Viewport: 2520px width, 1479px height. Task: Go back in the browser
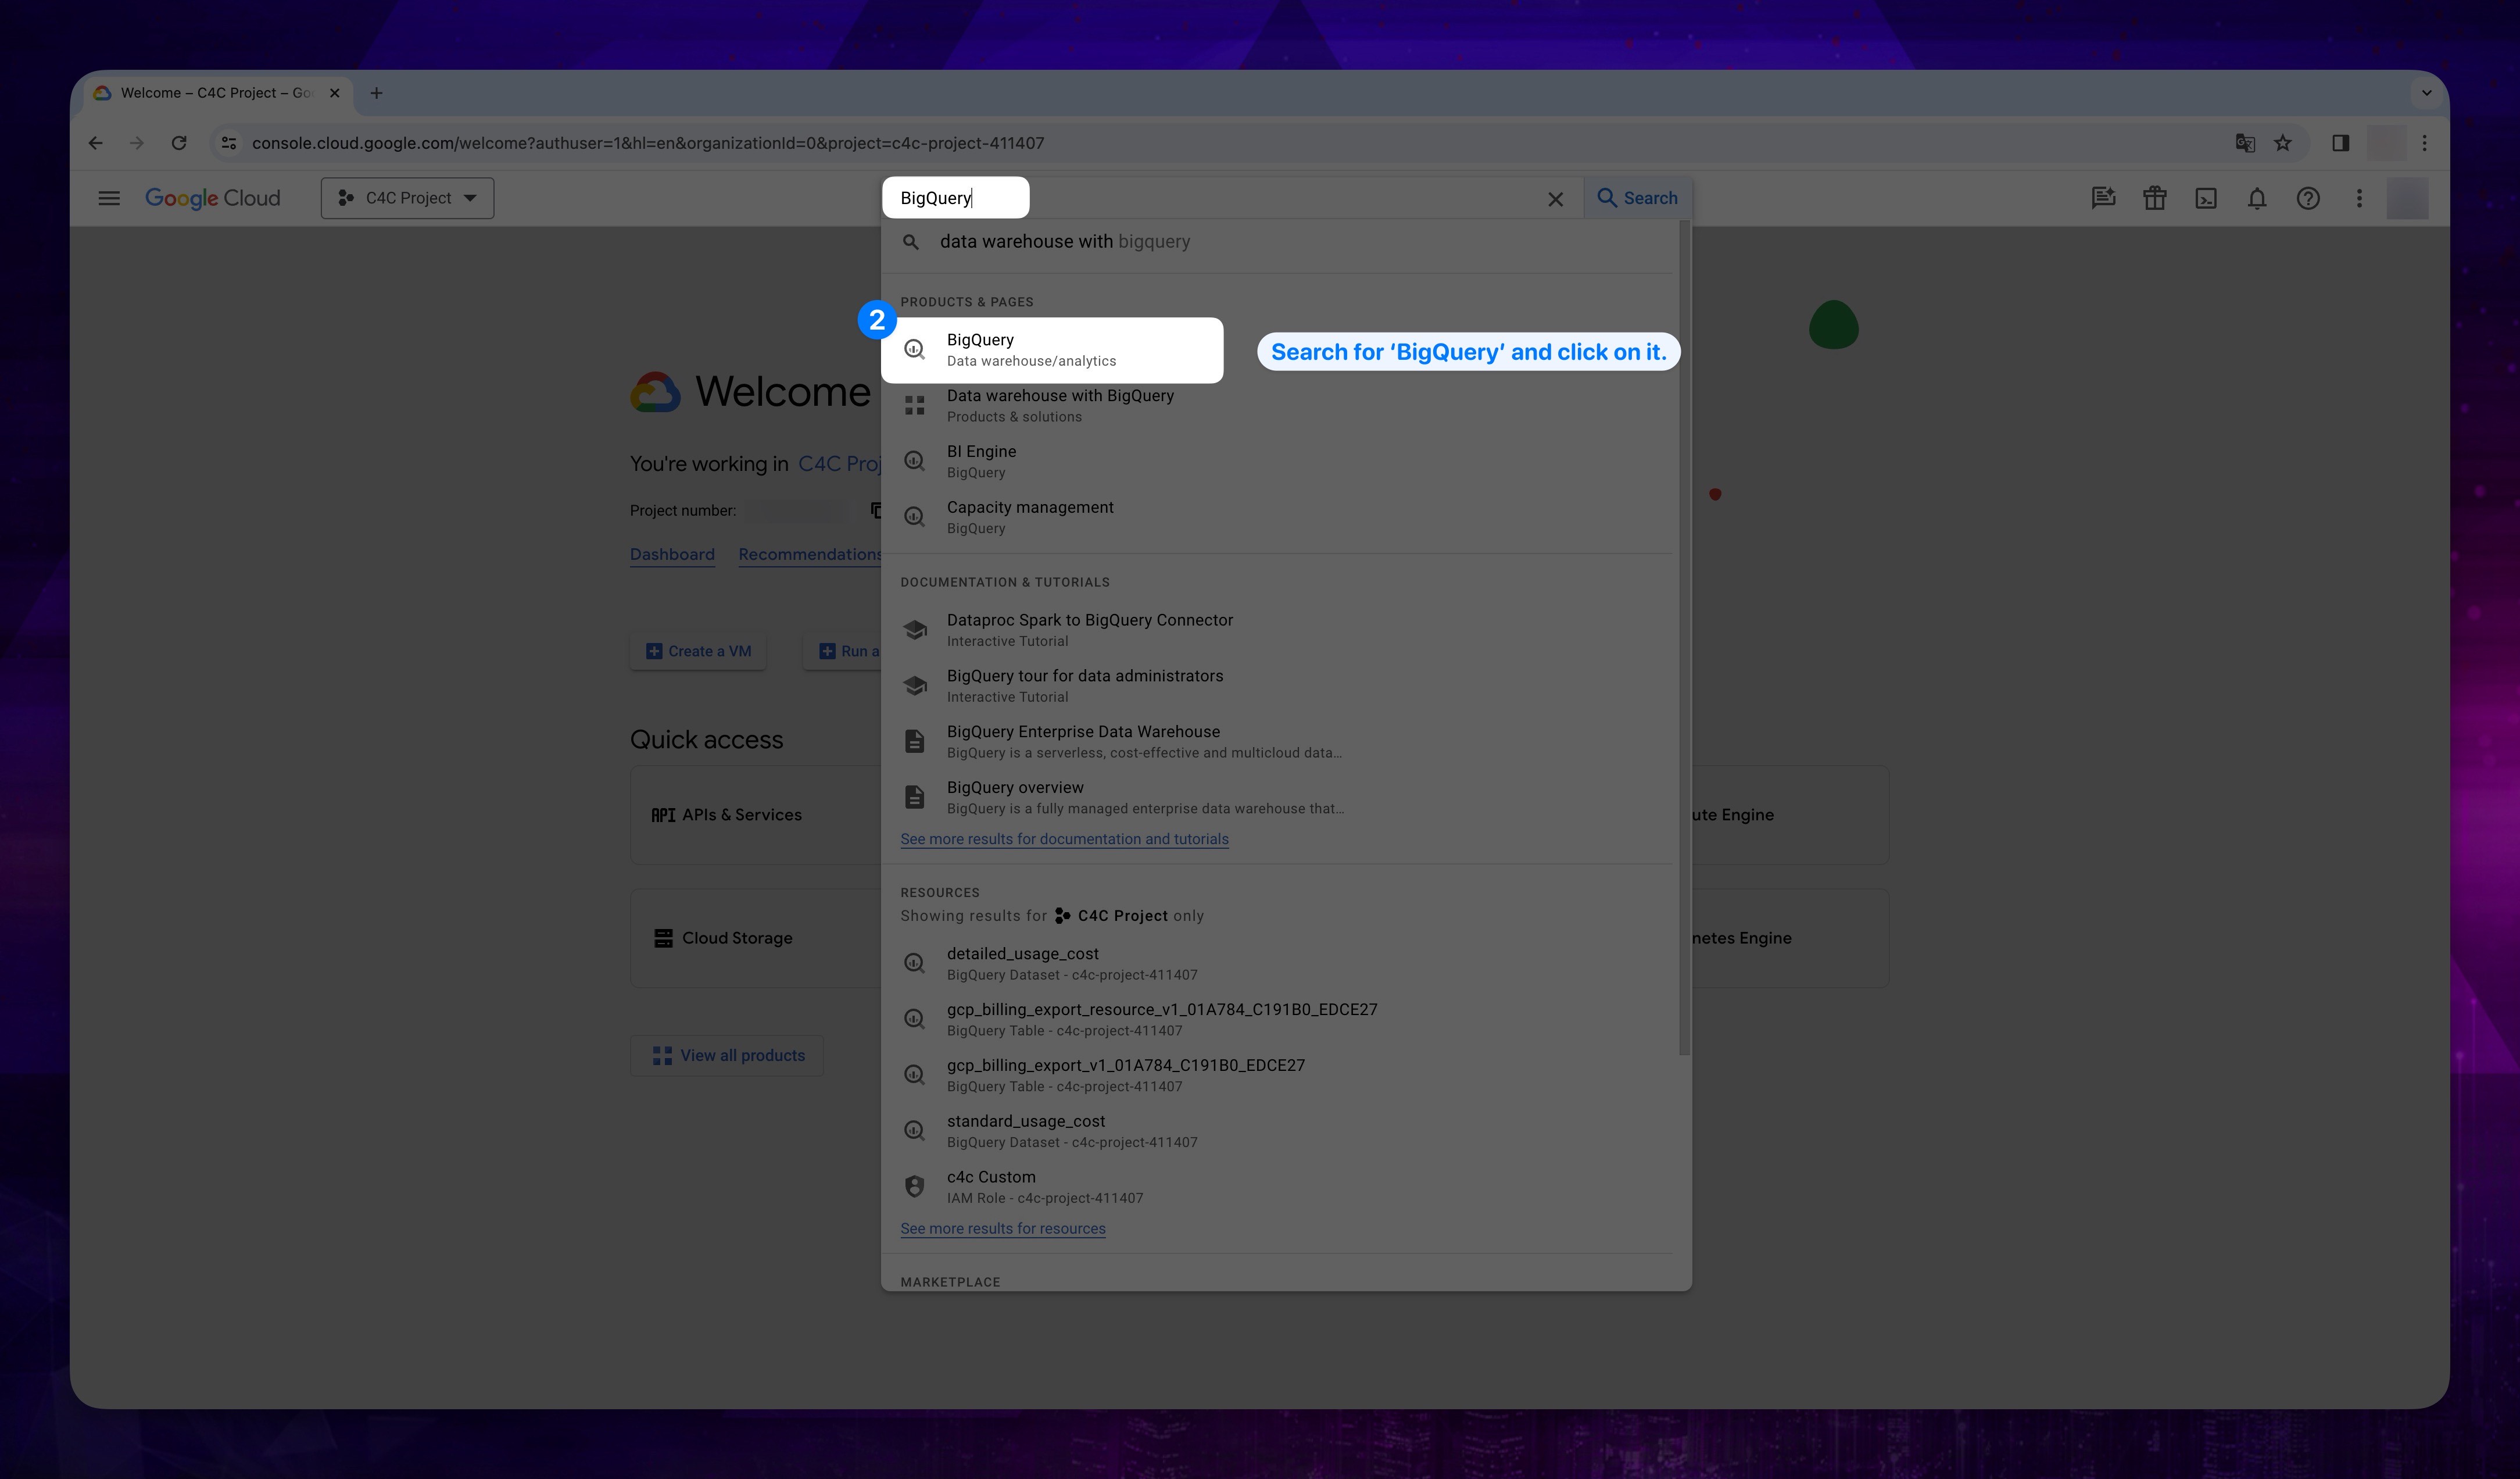click(x=95, y=143)
